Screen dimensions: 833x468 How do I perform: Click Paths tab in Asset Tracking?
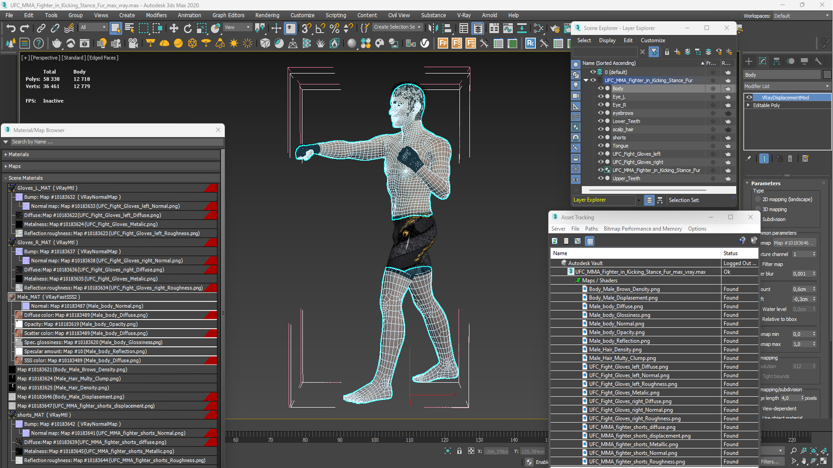591,228
